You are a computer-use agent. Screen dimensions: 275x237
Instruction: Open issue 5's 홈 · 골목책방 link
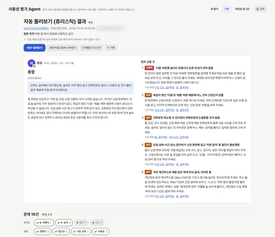[182, 196]
